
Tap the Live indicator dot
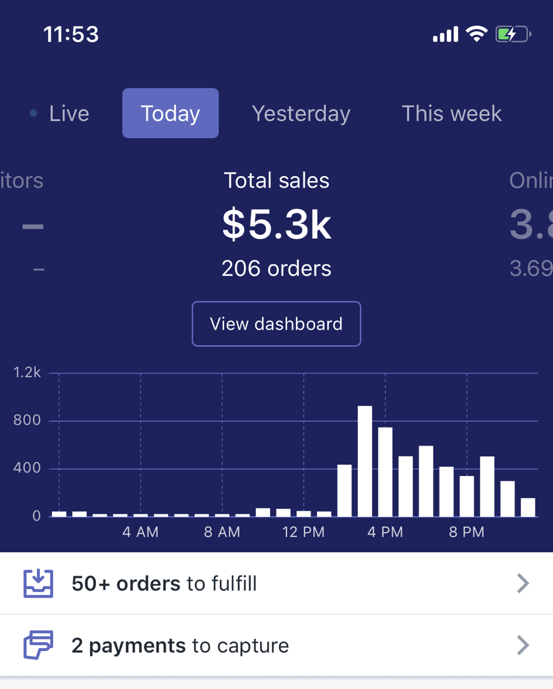[33, 113]
